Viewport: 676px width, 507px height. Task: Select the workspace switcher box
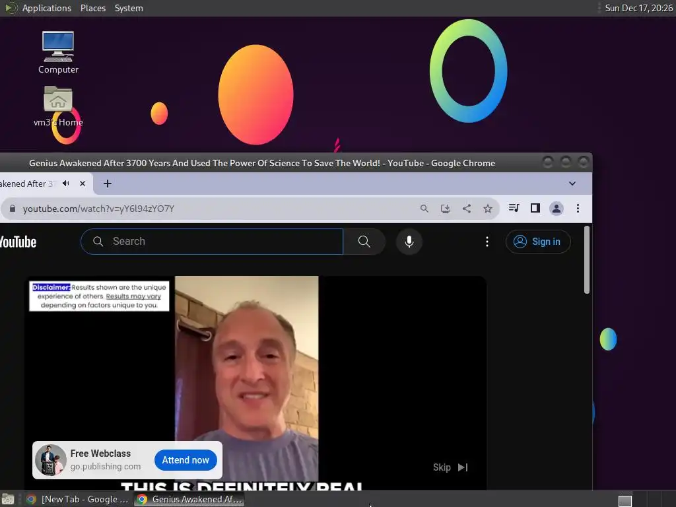click(625, 500)
